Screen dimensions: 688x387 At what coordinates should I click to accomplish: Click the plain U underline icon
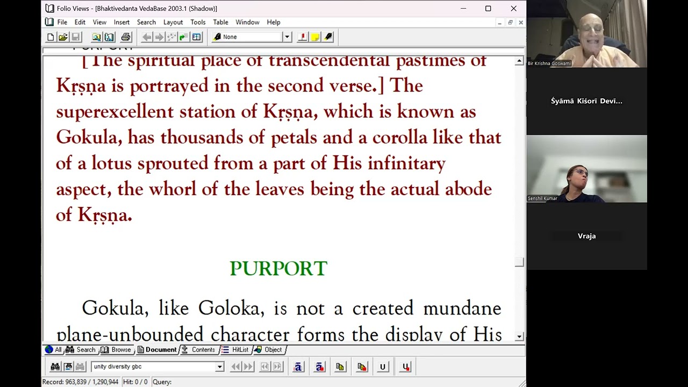pos(383,367)
